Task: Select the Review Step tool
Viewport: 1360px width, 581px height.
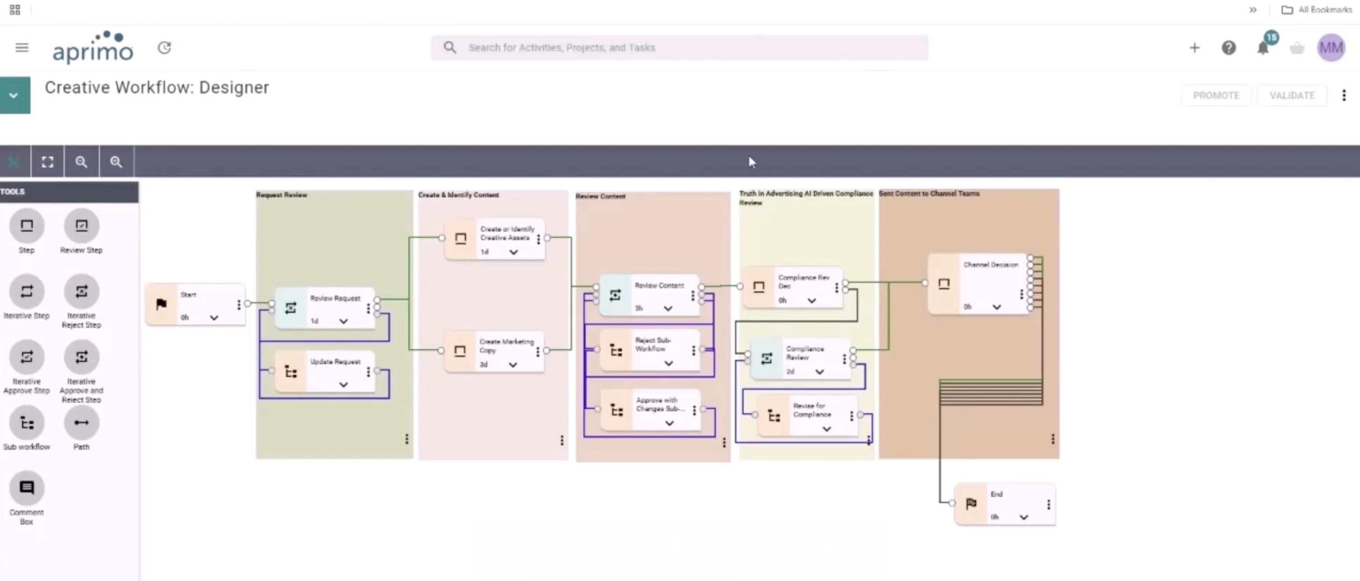Action: [81, 226]
